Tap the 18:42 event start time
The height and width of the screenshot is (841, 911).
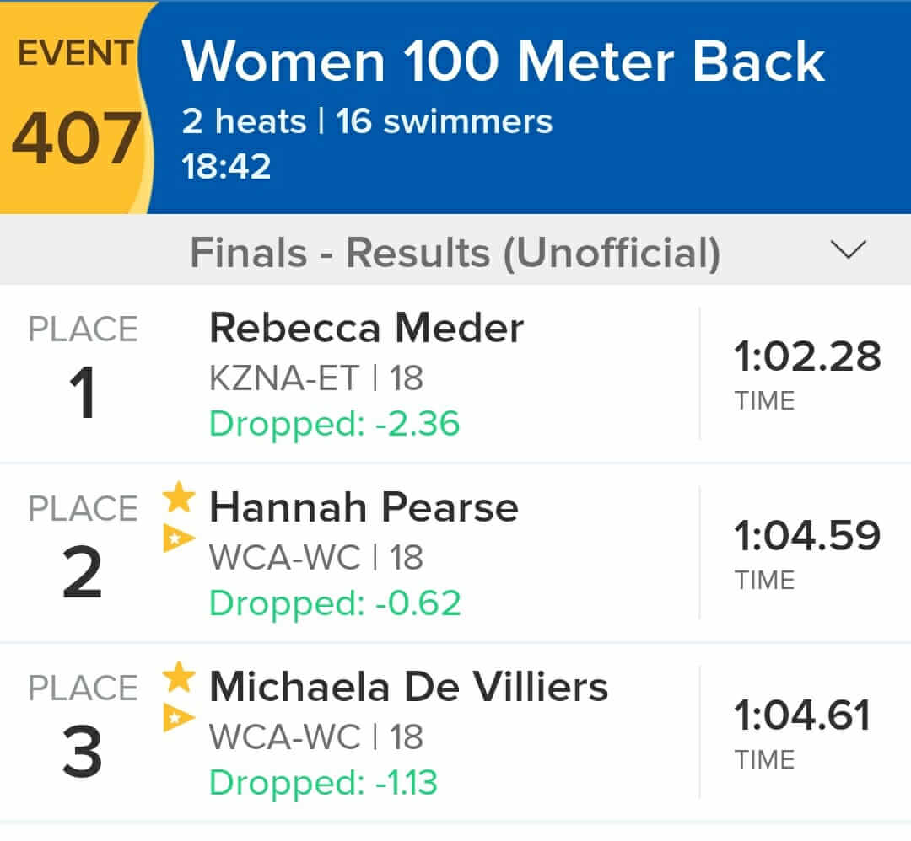(x=226, y=167)
